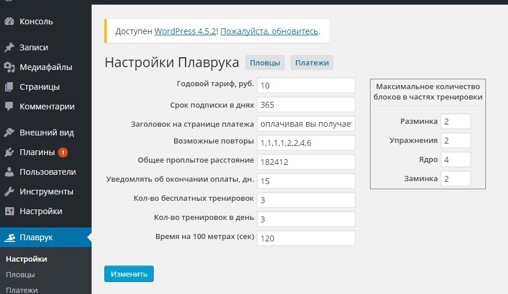Click the Возможные повторы label

click(x=213, y=141)
